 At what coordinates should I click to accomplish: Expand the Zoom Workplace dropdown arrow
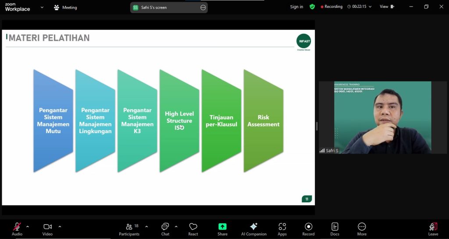[x=42, y=7]
